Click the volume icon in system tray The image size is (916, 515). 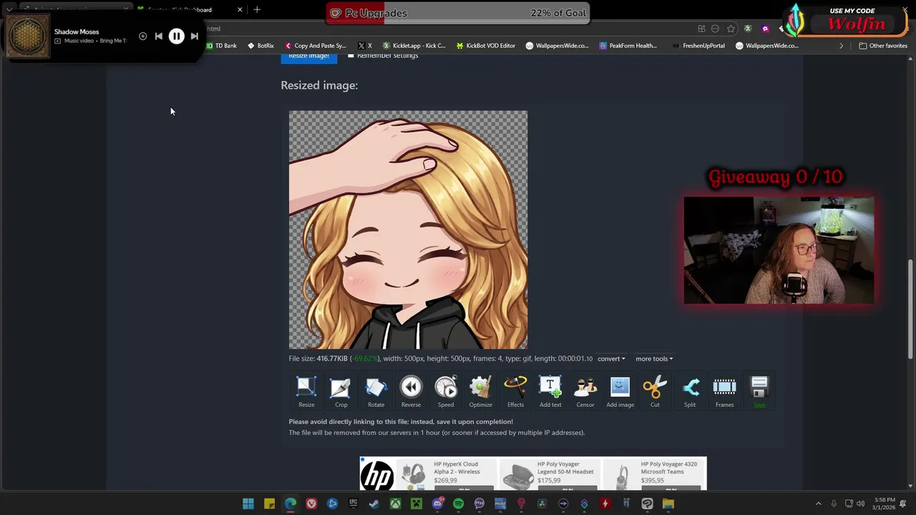click(860, 504)
